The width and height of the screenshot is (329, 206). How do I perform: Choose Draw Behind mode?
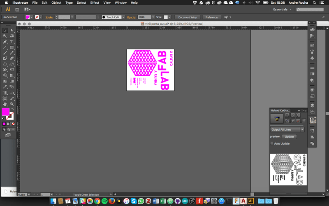[x=9, y=129]
